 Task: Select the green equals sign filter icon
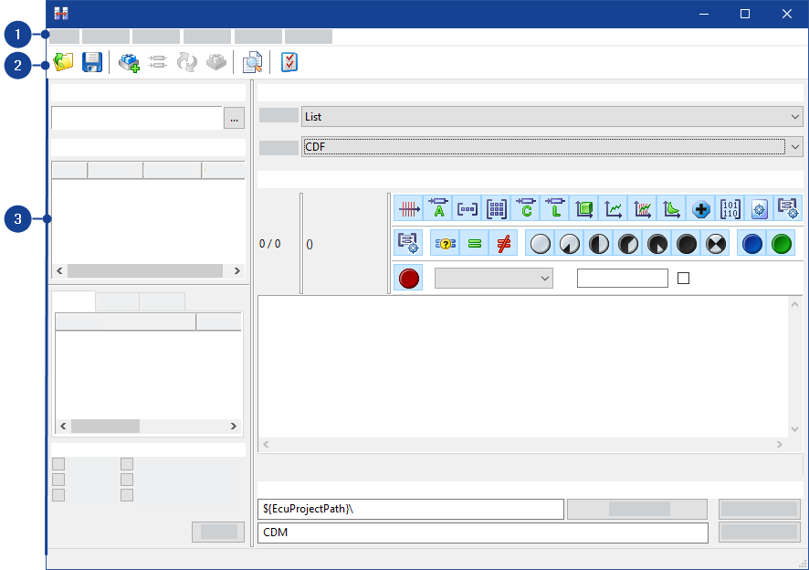tap(474, 243)
